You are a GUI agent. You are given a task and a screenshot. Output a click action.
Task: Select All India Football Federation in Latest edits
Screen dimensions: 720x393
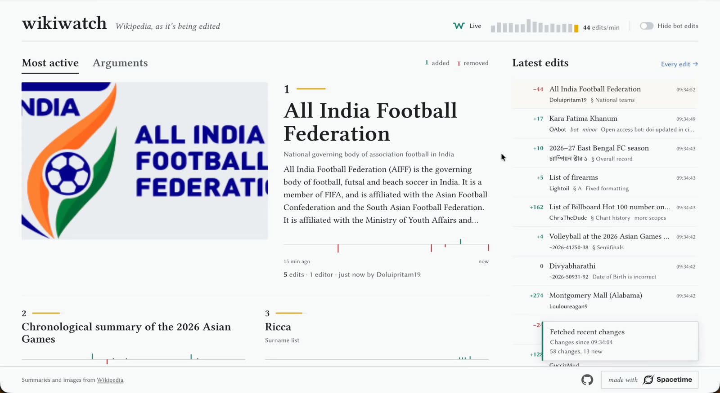tap(605, 94)
